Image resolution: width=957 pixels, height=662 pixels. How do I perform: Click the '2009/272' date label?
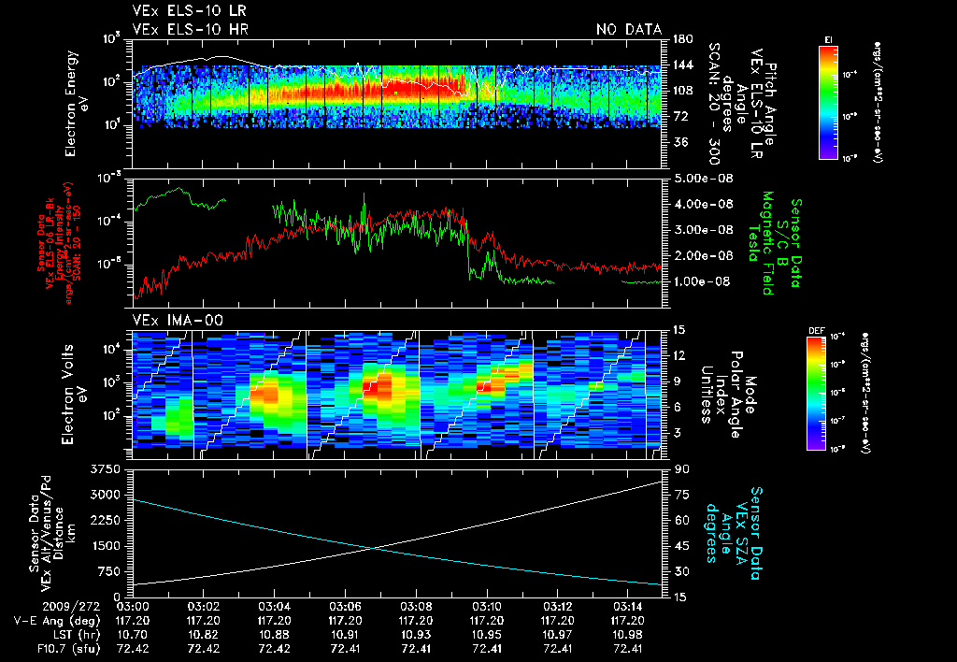71,607
